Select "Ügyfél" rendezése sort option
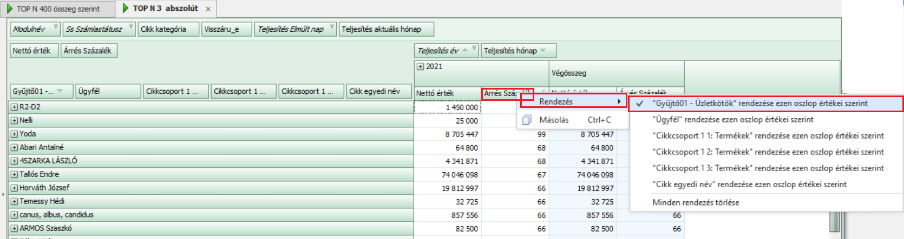Viewport: 904px width, 239px height. pos(732,119)
